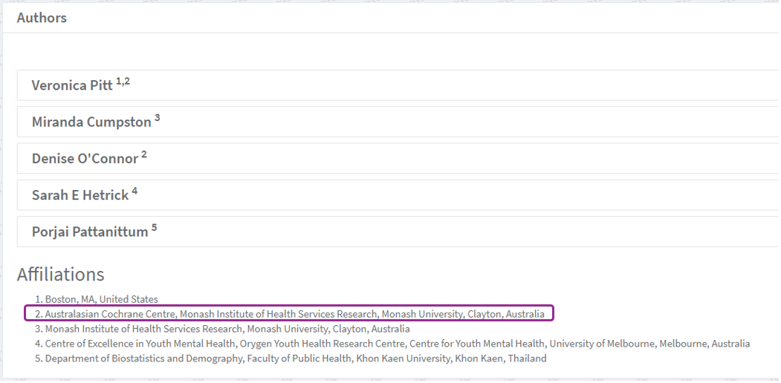This screenshot has height=383, width=781.
Task: Click superscript 2 beside Veronica Pitt
Action: click(x=127, y=82)
